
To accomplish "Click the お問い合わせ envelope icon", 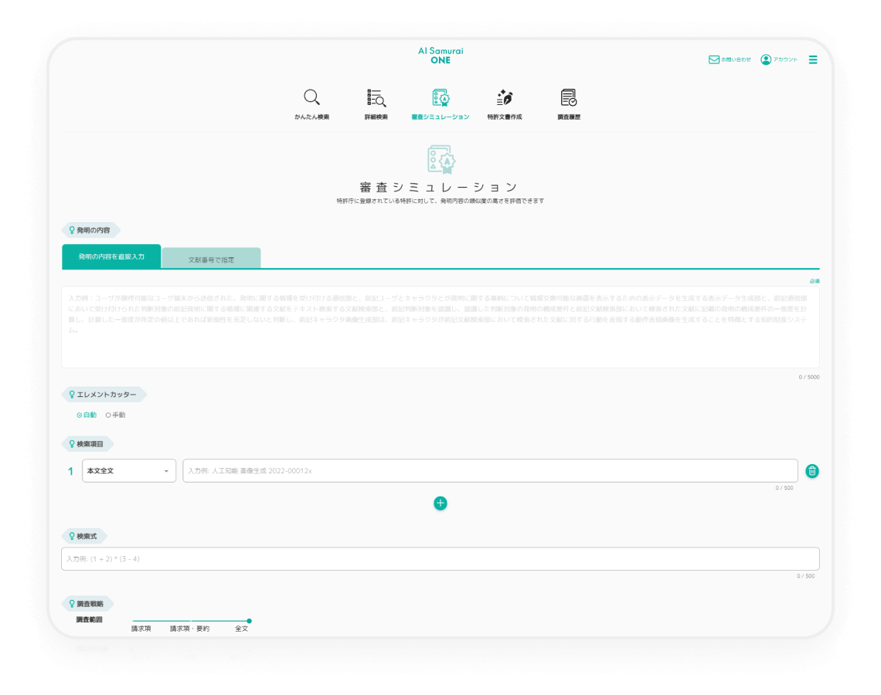I will [x=713, y=59].
